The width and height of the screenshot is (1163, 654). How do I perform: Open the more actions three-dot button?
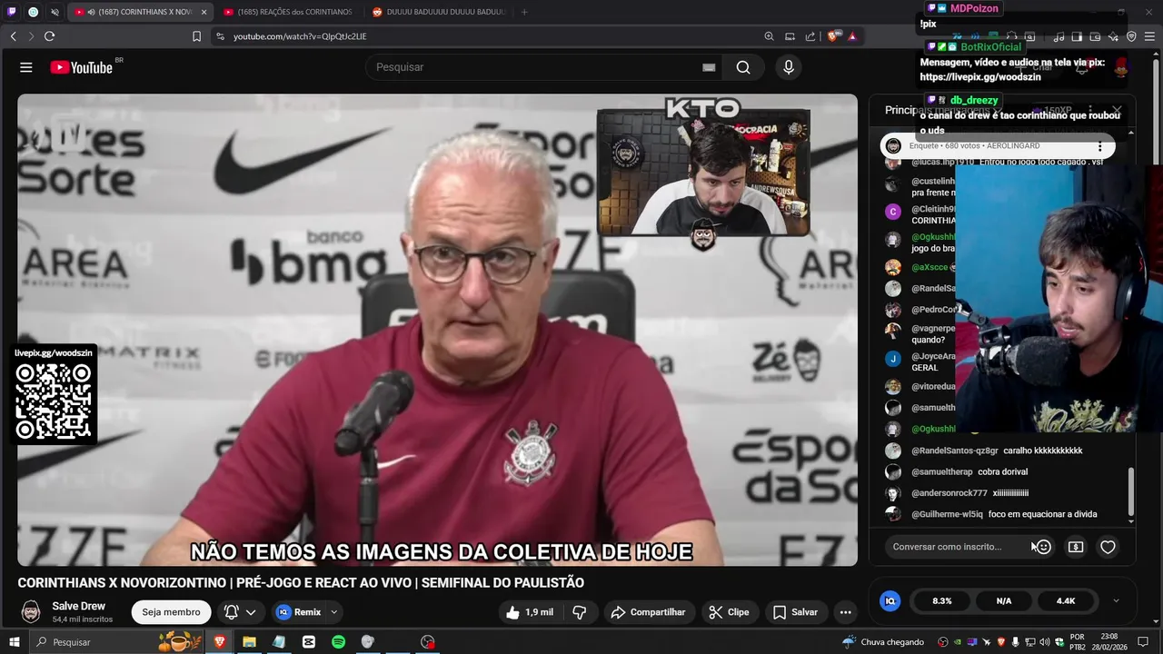(x=845, y=612)
